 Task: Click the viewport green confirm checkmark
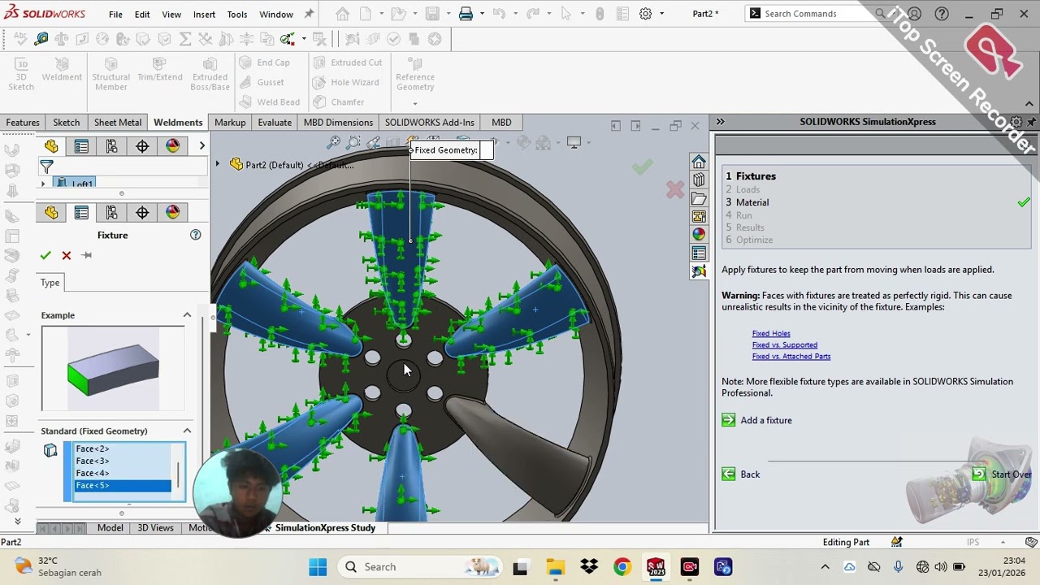tap(642, 167)
